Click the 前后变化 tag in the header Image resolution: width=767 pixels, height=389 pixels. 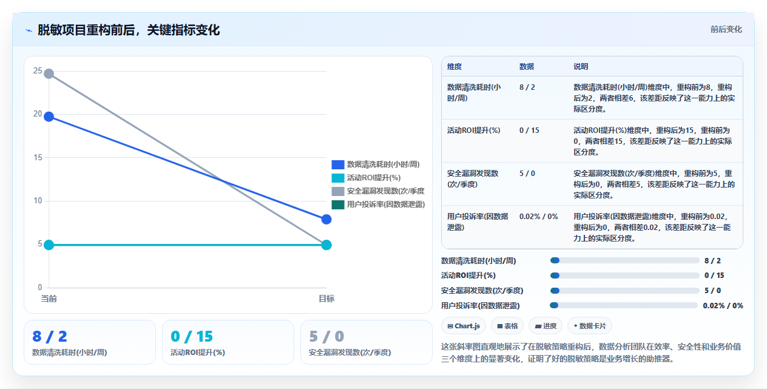click(x=726, y=30)
